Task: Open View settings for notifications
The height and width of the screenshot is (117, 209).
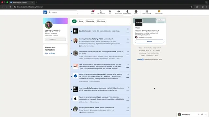Action: tap(50, 53)
